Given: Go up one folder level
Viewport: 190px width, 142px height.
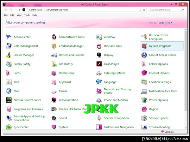Looking at the screenshot, I should [x=20, y=10].
